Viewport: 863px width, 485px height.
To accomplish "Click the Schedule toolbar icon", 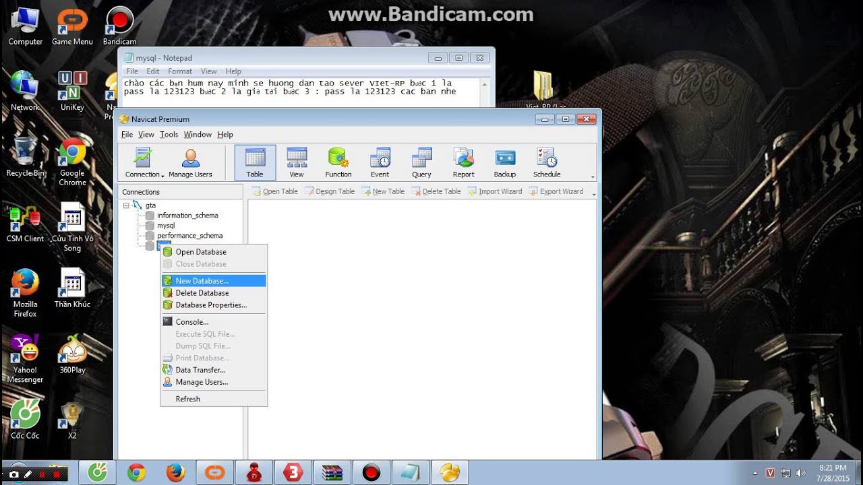I will click(547, 162).
